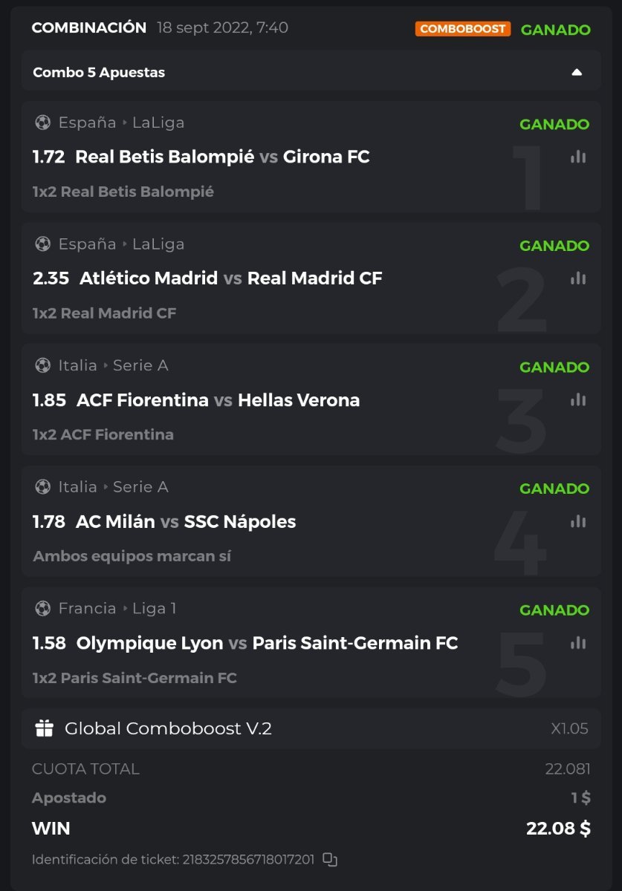The width and height of the screenshot is (622, 891).
Task: Show statistics for Fiorentina vs Hellas Verona
Action: click(x=578, y=399)
